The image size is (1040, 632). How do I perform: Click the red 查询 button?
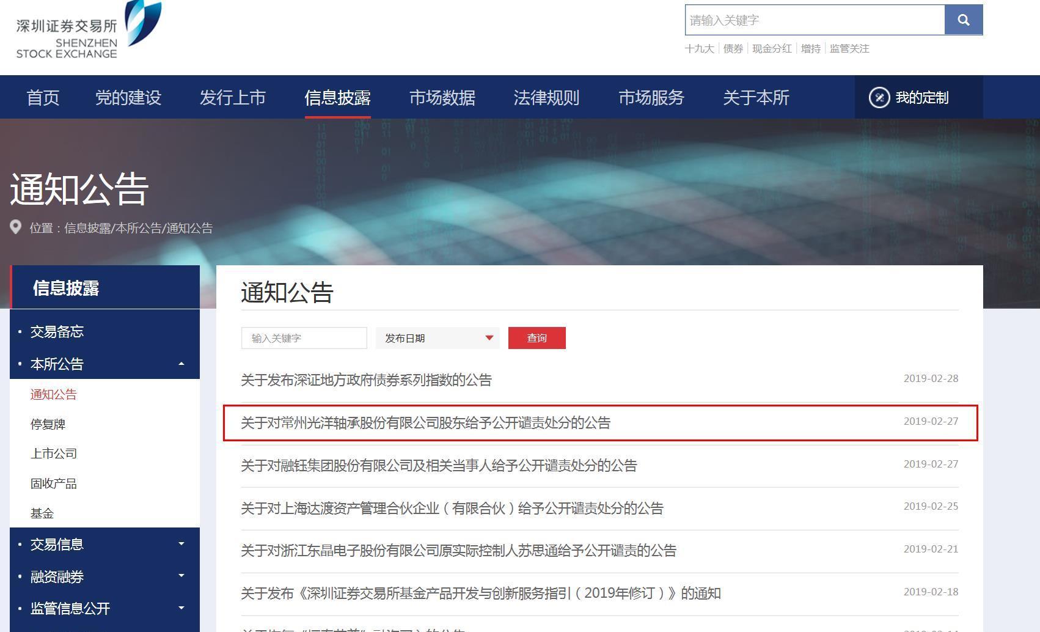point(537,338)
